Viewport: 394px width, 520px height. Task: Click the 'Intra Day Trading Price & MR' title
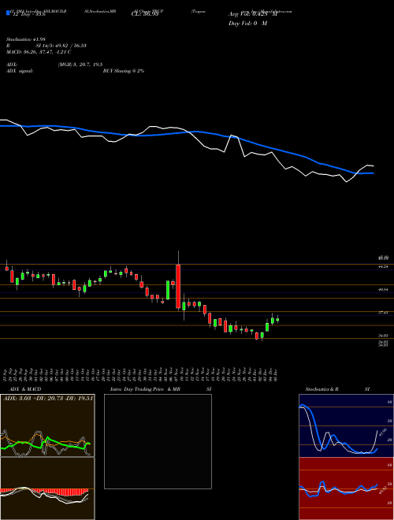(x=146, y=389)
